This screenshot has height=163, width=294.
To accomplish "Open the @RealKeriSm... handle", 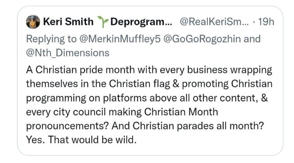I will click(214, 22).
